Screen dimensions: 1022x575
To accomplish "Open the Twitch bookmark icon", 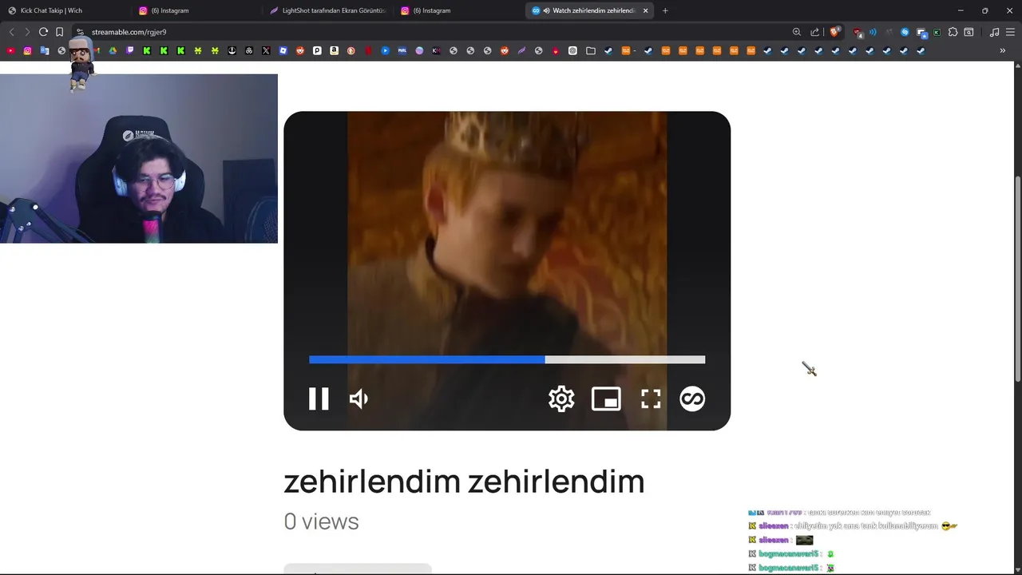I will (129, 50).
